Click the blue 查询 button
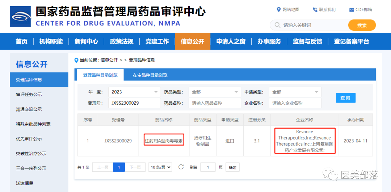This screenshot has height=192, width=391. (346, 98)
